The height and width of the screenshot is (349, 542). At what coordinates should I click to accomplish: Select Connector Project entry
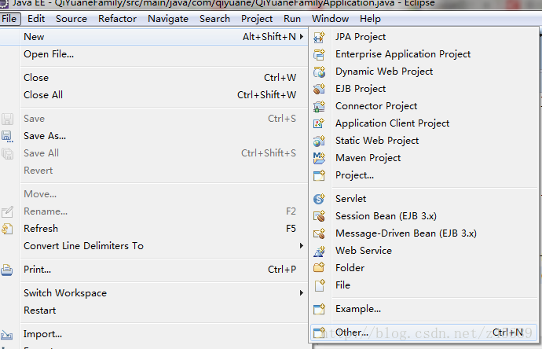coord(424,106)
